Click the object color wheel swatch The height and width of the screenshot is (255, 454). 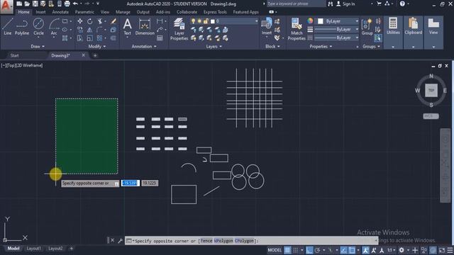pos(310,21)
